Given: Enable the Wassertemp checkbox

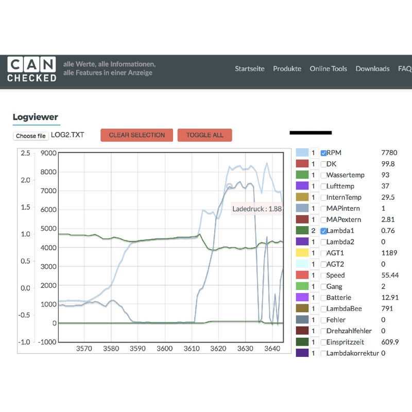Looking at the screenshot, I should click(323, 175).
